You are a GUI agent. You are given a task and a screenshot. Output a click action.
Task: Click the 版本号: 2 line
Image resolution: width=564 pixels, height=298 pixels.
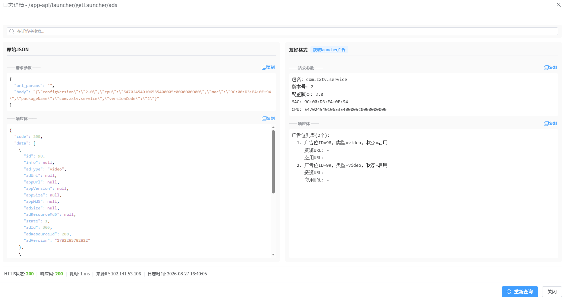[x=302, y=87]
